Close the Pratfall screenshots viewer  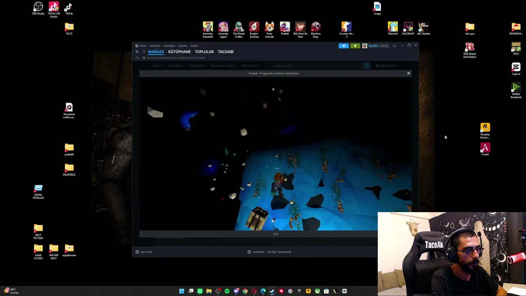point(408,73)
